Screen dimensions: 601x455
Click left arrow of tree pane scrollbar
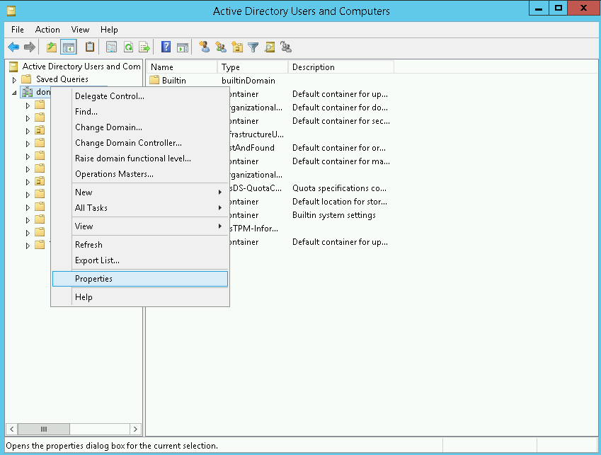[11, 429]
